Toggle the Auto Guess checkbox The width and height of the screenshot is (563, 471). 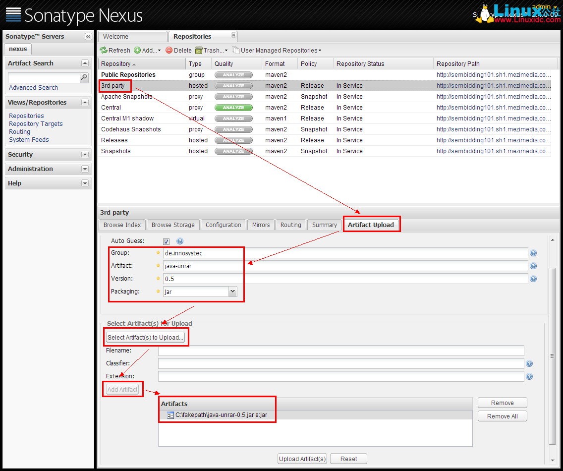[167, 241]
